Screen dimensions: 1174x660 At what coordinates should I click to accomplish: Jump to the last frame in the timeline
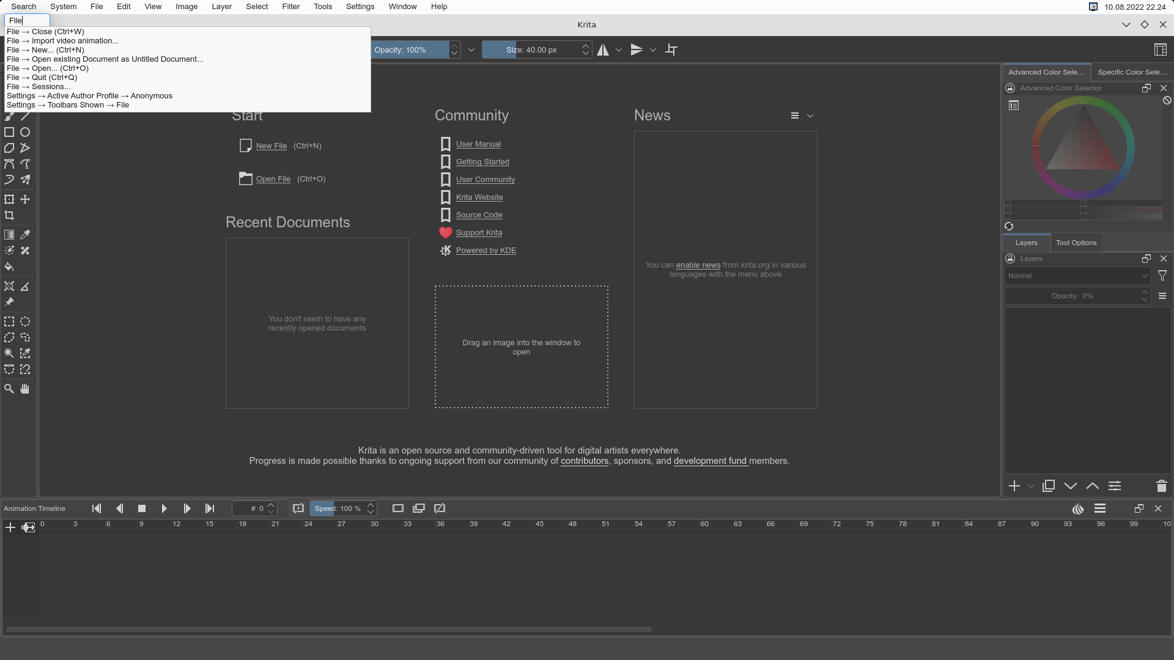210,508
